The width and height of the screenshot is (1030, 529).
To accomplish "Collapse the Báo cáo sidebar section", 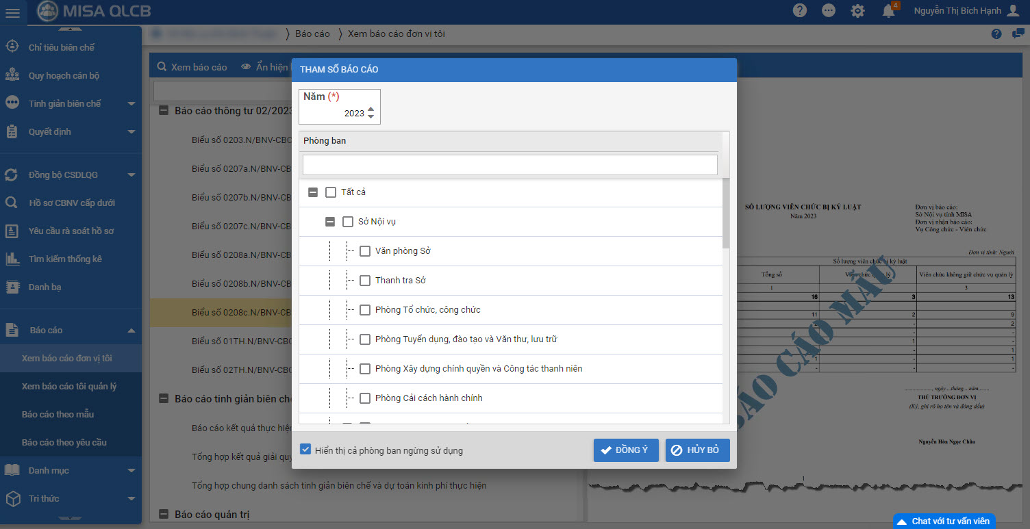I will pyautogui.click(x=131, y=331).
